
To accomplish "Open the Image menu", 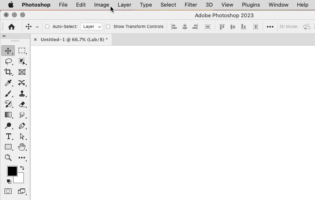I will [102, 5].
